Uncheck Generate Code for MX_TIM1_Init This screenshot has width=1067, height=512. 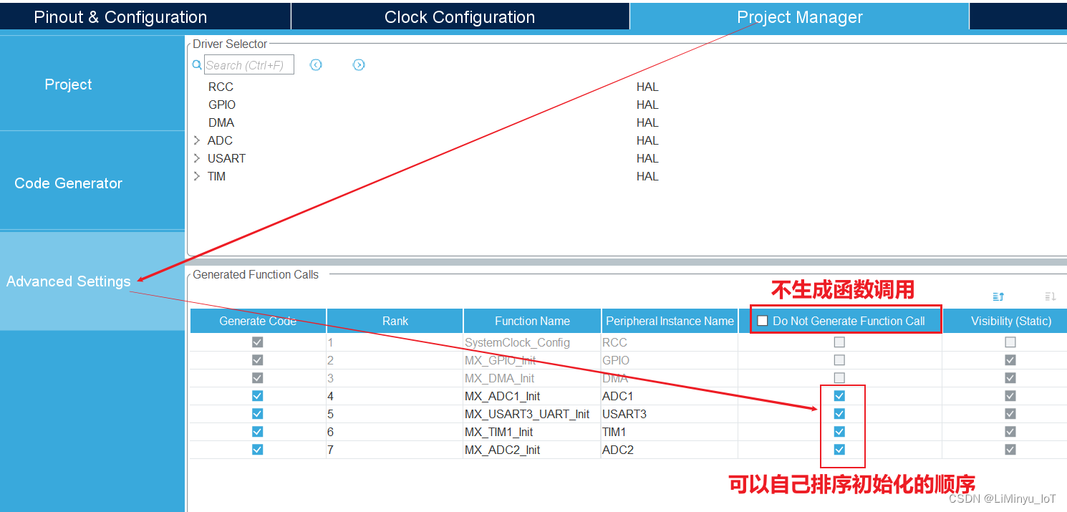[257, 431]
